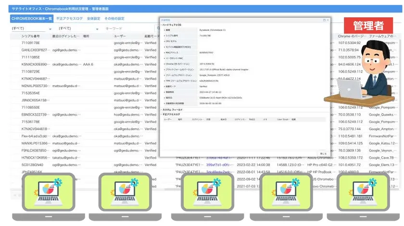
Task: Expand the カスタム フィールド section
Action: click(173, 110)
